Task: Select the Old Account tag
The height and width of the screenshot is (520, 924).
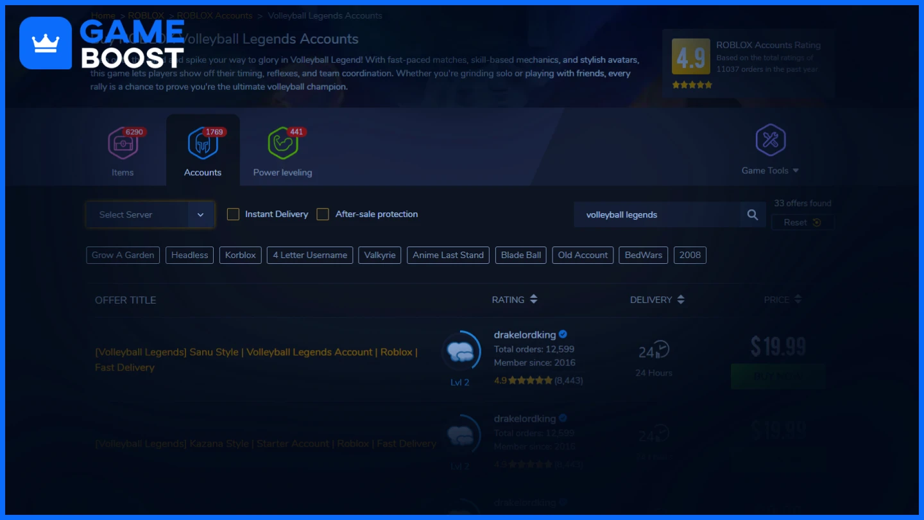Action: 583,255
